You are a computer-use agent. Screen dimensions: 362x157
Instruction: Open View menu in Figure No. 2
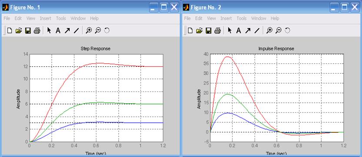tap(211, 18)
